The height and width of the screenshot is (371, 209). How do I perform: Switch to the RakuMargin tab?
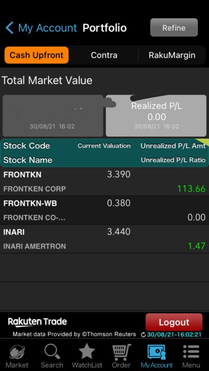point(172,55)
